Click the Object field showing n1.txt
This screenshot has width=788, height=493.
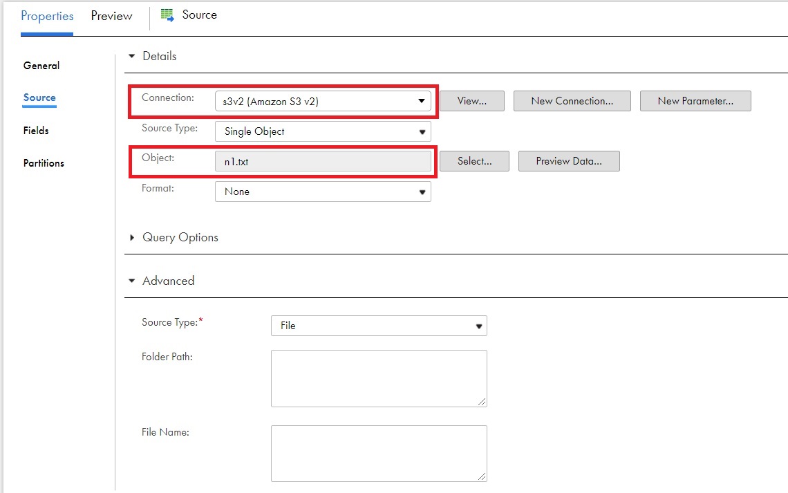323,161
